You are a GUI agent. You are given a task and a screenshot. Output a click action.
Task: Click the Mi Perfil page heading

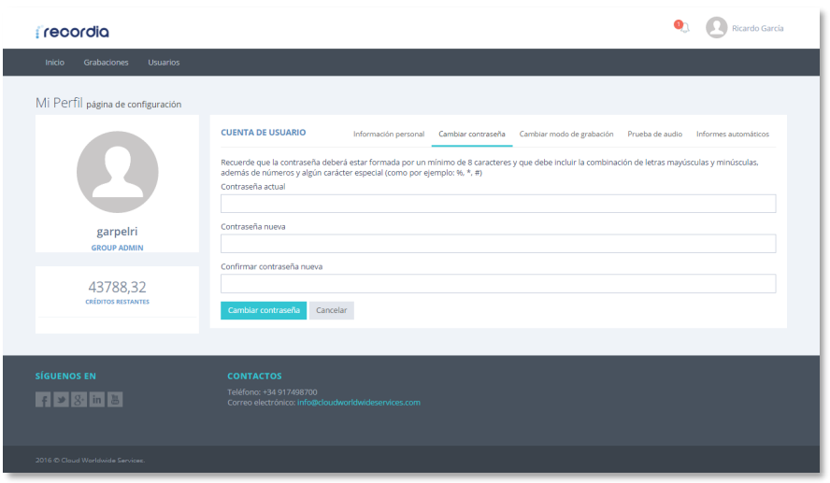[x=59, y=103]
